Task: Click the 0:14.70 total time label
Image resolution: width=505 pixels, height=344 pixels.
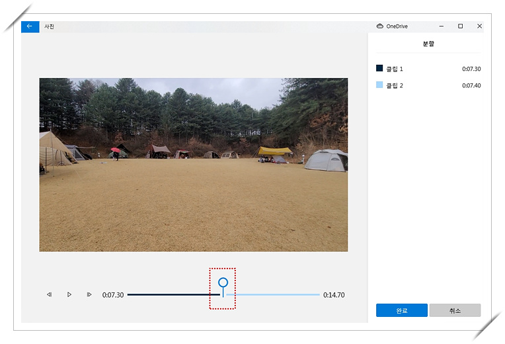Action: 334,295
